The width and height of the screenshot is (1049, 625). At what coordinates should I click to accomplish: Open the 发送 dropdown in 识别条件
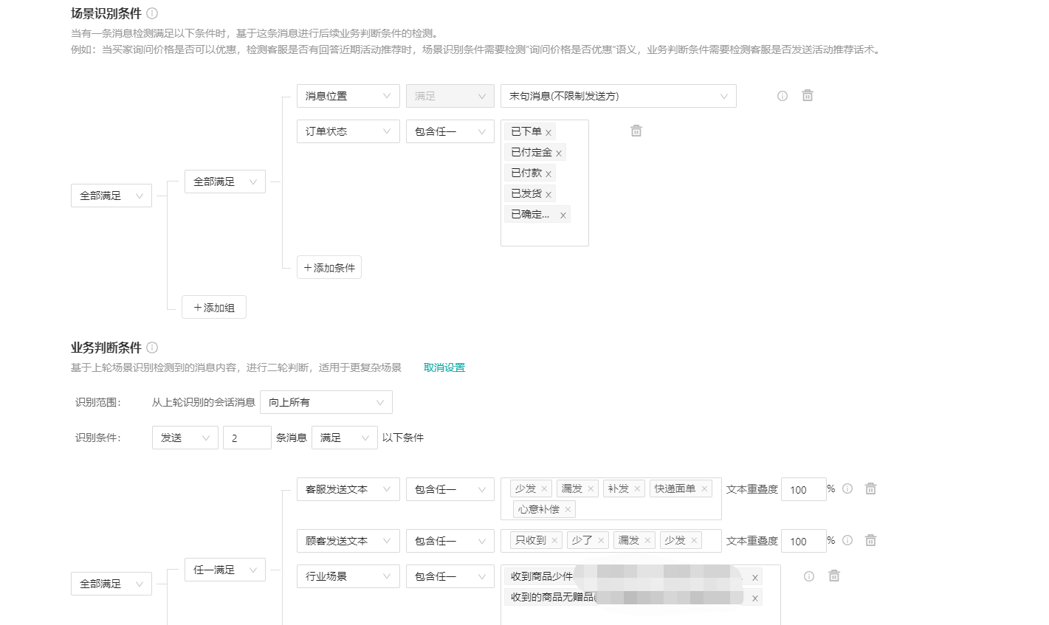pyautogui.click(x=185, y=438)
